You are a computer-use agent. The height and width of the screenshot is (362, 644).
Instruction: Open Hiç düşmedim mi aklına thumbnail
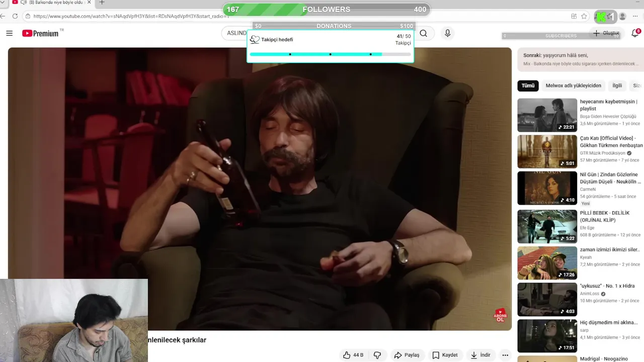click(x=547, y=336)
